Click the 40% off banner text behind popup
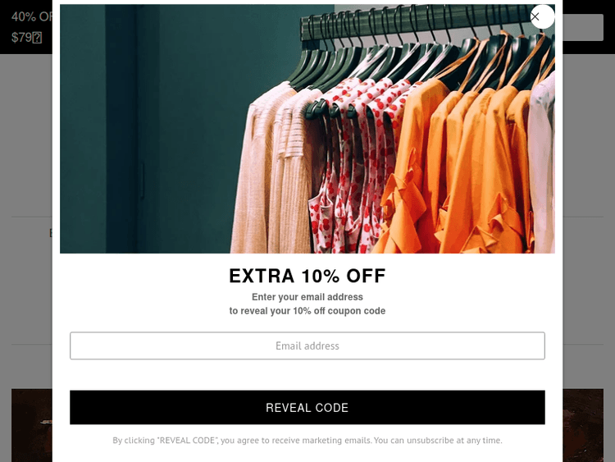This screenshot has width=615, height=462. 32,17
